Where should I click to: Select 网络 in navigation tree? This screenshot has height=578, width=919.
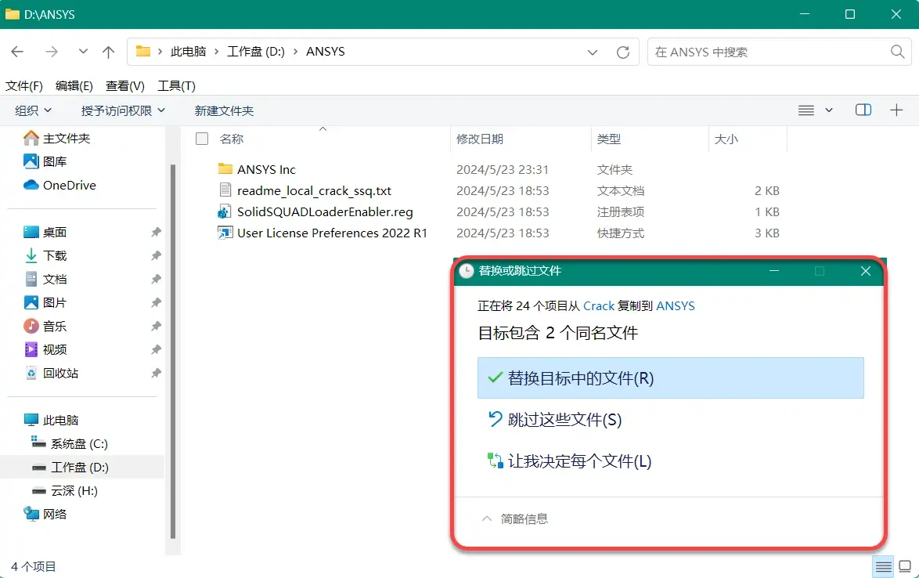[x=45, y=514]
